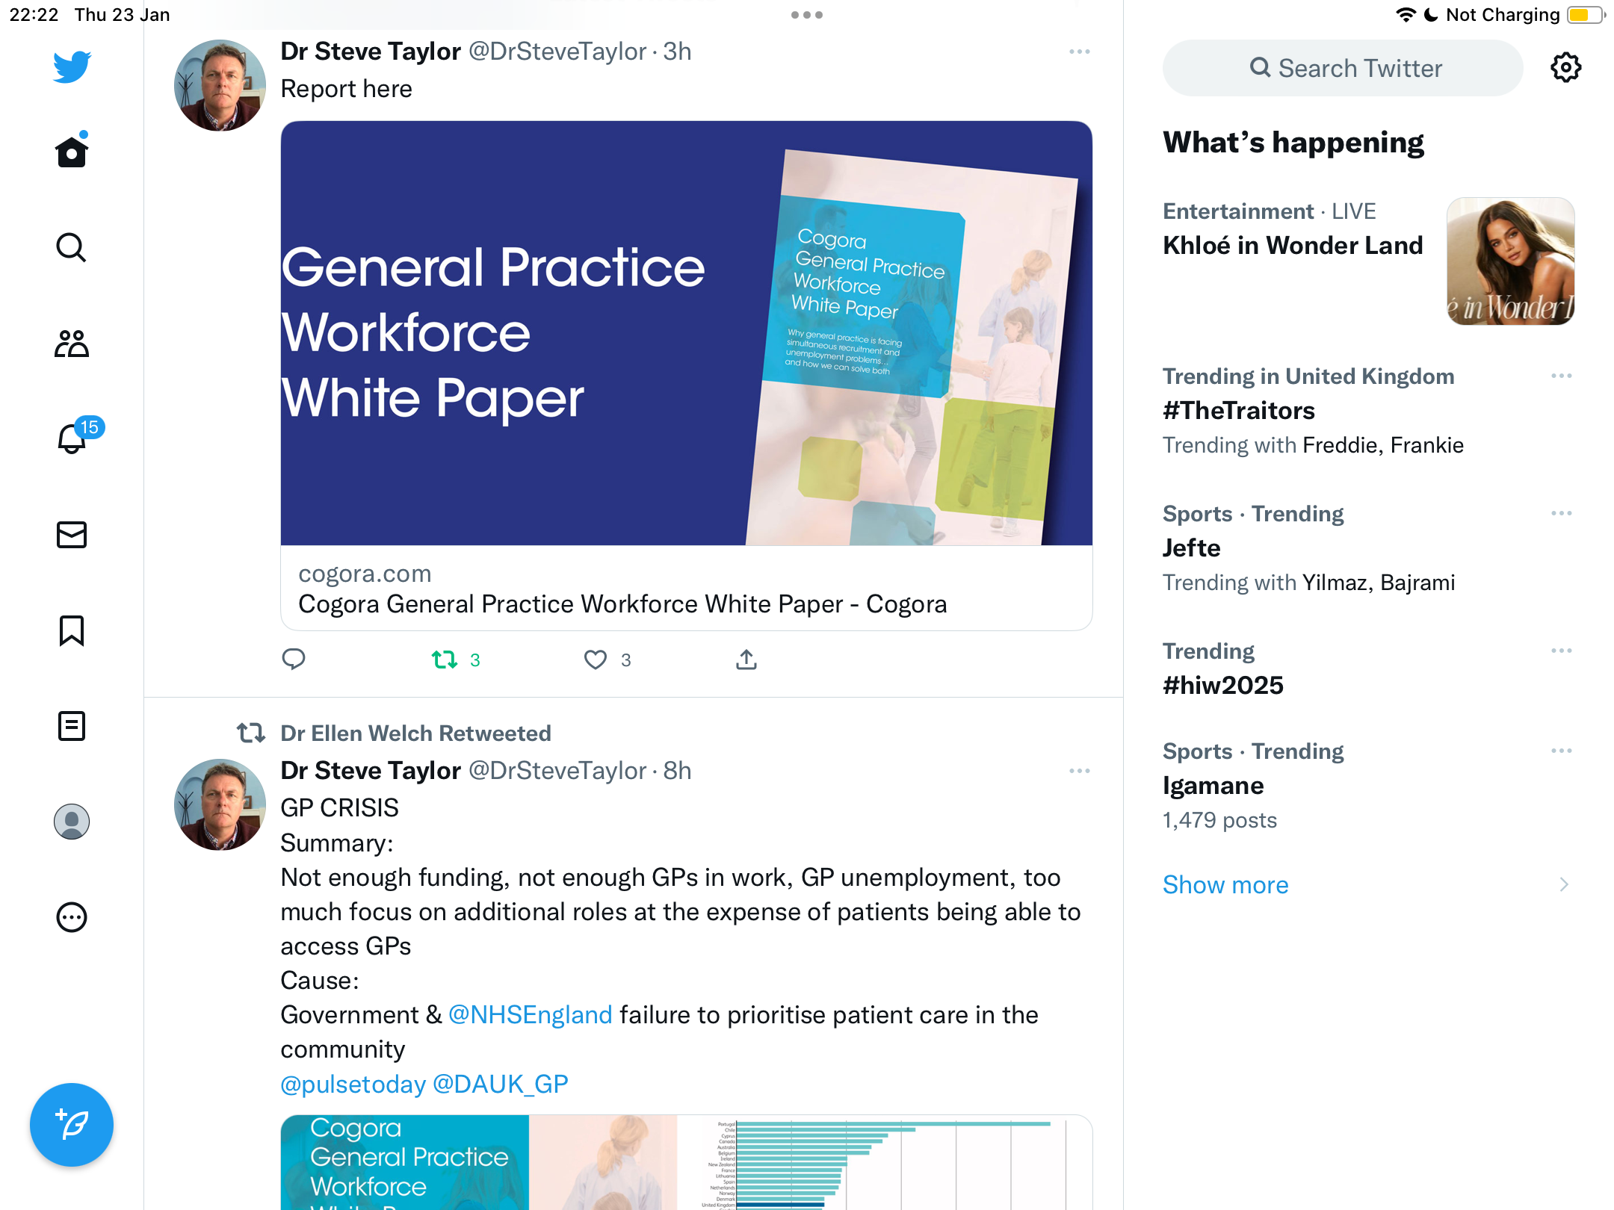The image size is (1614, 1210).
Task: Click the Search Twitter field
Action: pos(1343,68)
